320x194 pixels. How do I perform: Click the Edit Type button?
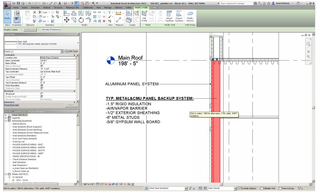click(71, 52)
